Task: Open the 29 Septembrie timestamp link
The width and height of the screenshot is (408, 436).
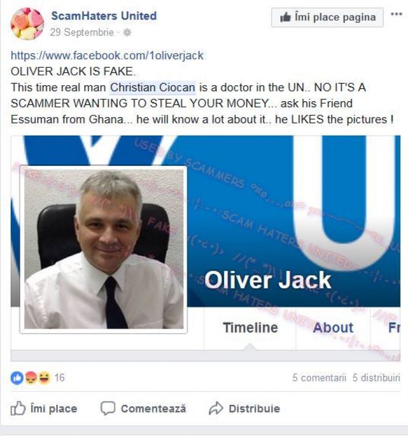Action: (x=82, y=32)
